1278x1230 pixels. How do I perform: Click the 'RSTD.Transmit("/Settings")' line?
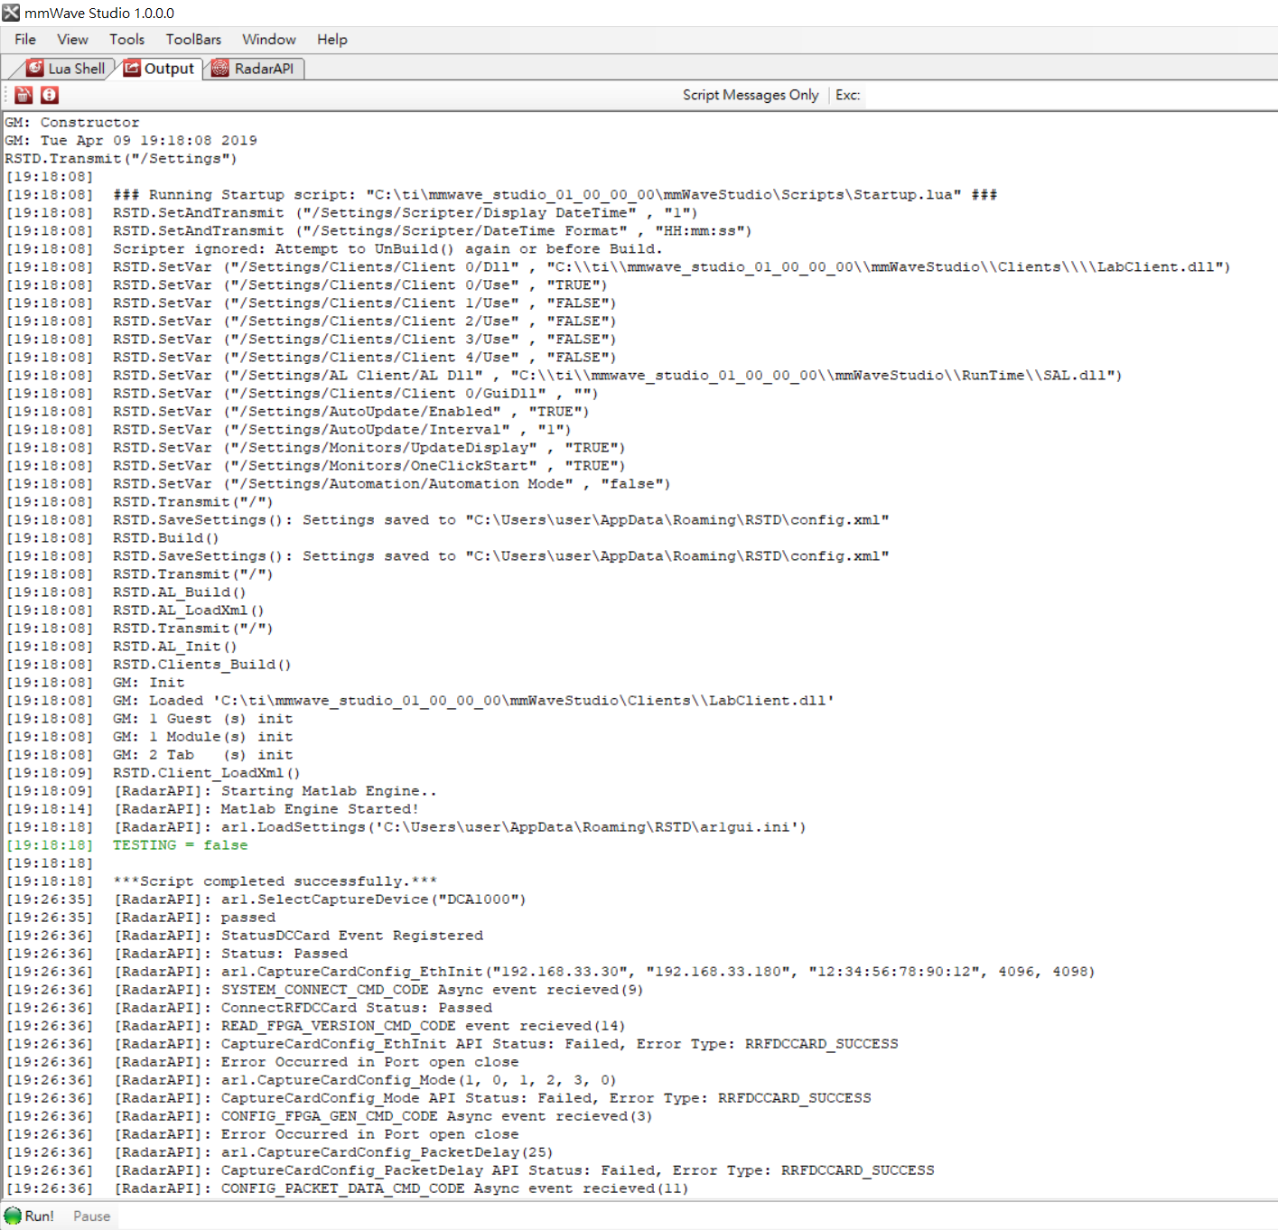click(x=121, y=158)
